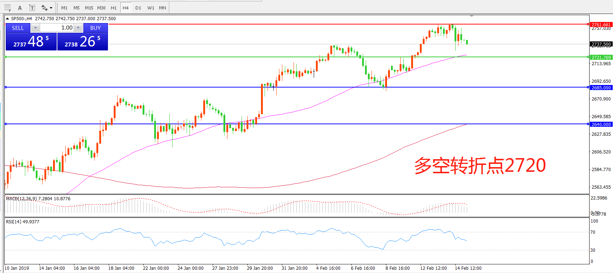The width and height of the screenshot is (613, 273).
Task: Click the red Chinese text annotation 2720
Action: point(479,165)
